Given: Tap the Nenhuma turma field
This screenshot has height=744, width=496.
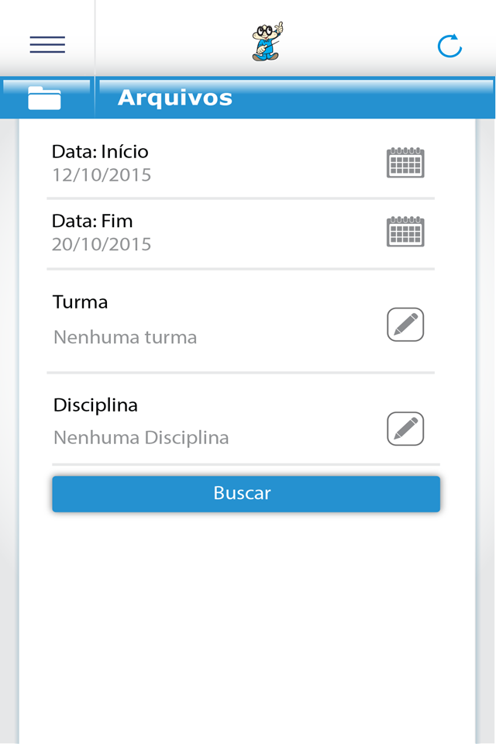Looking at the screenshot, I should 125,338.
